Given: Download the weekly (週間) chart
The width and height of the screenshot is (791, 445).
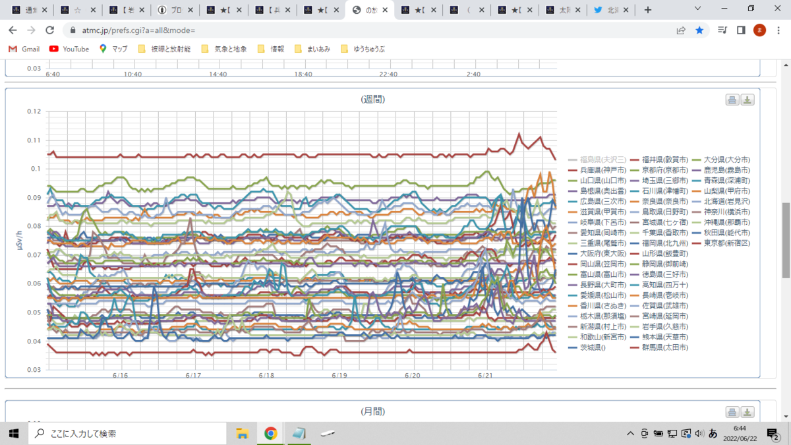Looking at the screenshot, I should pos(747,100).
